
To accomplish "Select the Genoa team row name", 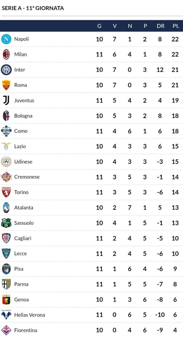I will click(x=21, y=299).
